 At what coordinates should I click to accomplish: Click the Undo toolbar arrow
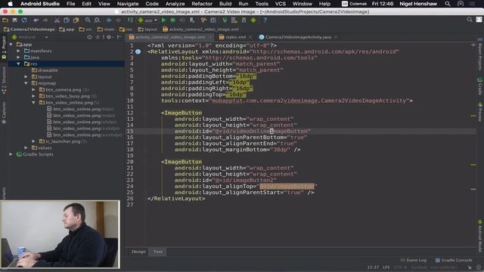[36, 20]
